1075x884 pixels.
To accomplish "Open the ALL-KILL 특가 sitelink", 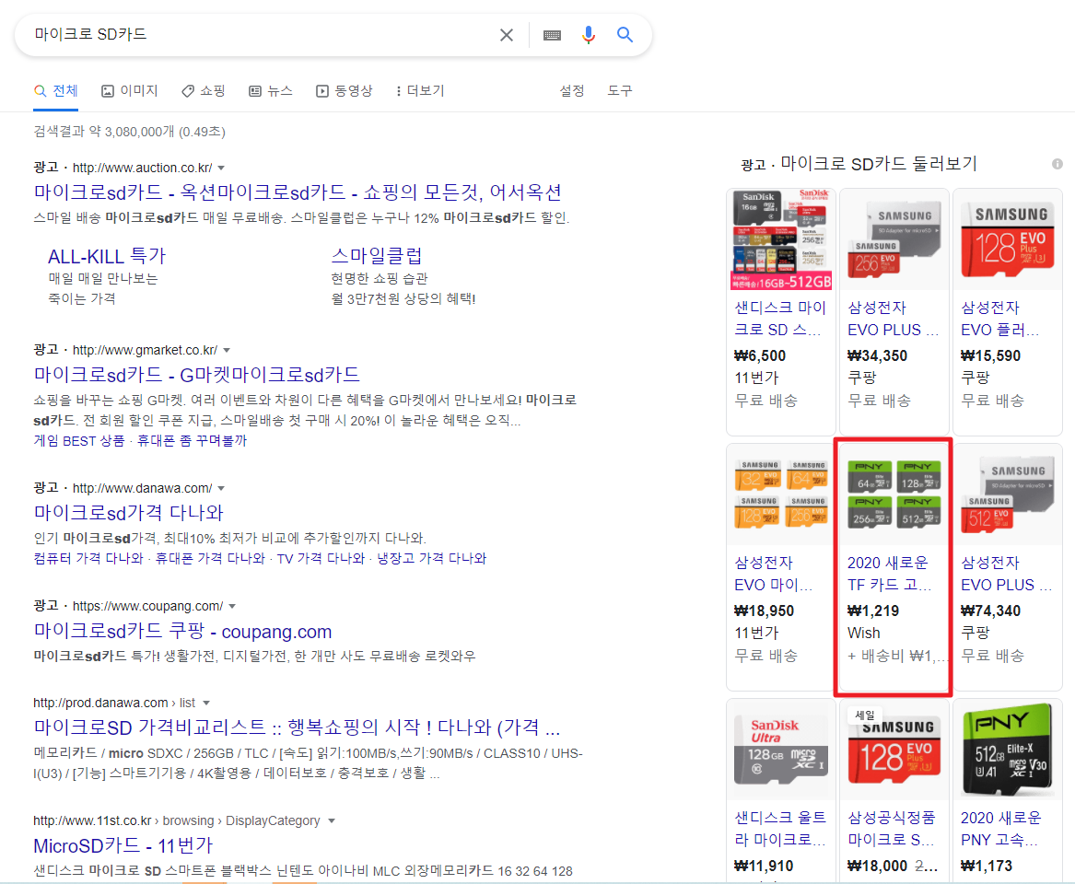I will pyautogui.click(x=106, y=256).
